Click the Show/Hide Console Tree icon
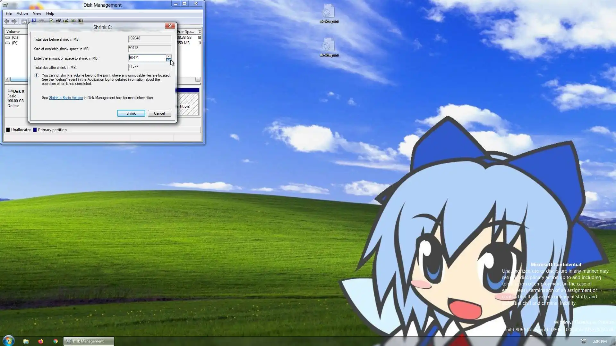 point(24,21)
